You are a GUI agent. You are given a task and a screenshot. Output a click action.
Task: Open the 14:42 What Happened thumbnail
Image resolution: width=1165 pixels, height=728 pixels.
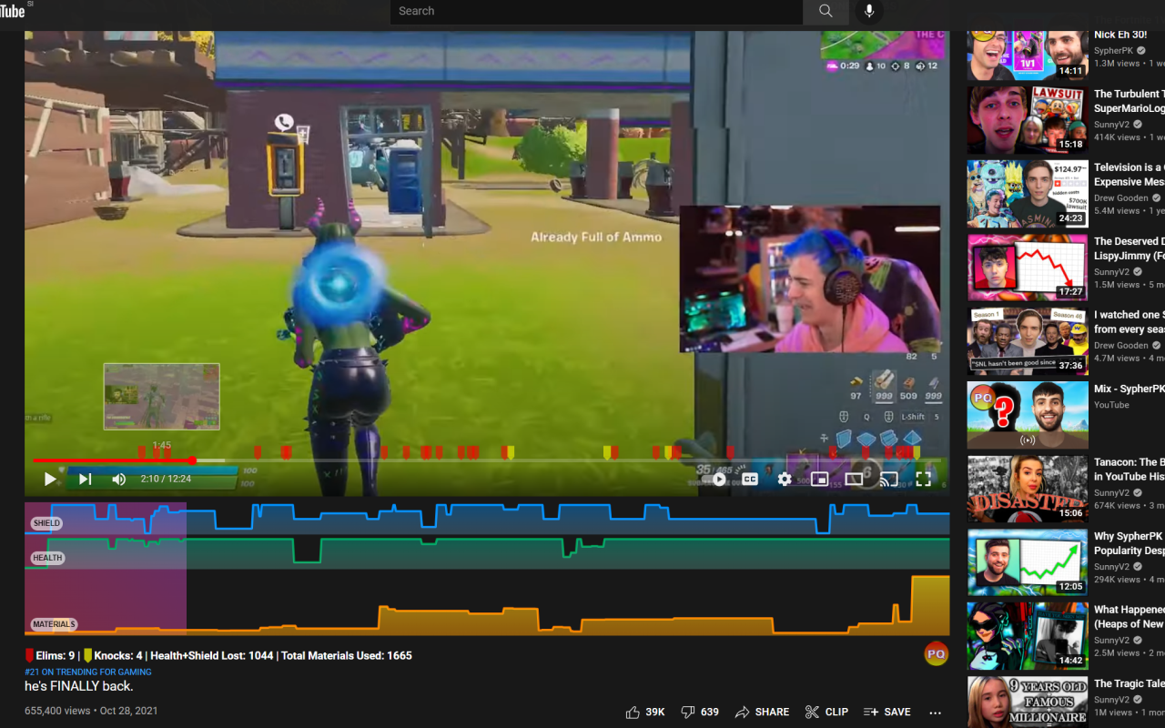point(1027,635)
